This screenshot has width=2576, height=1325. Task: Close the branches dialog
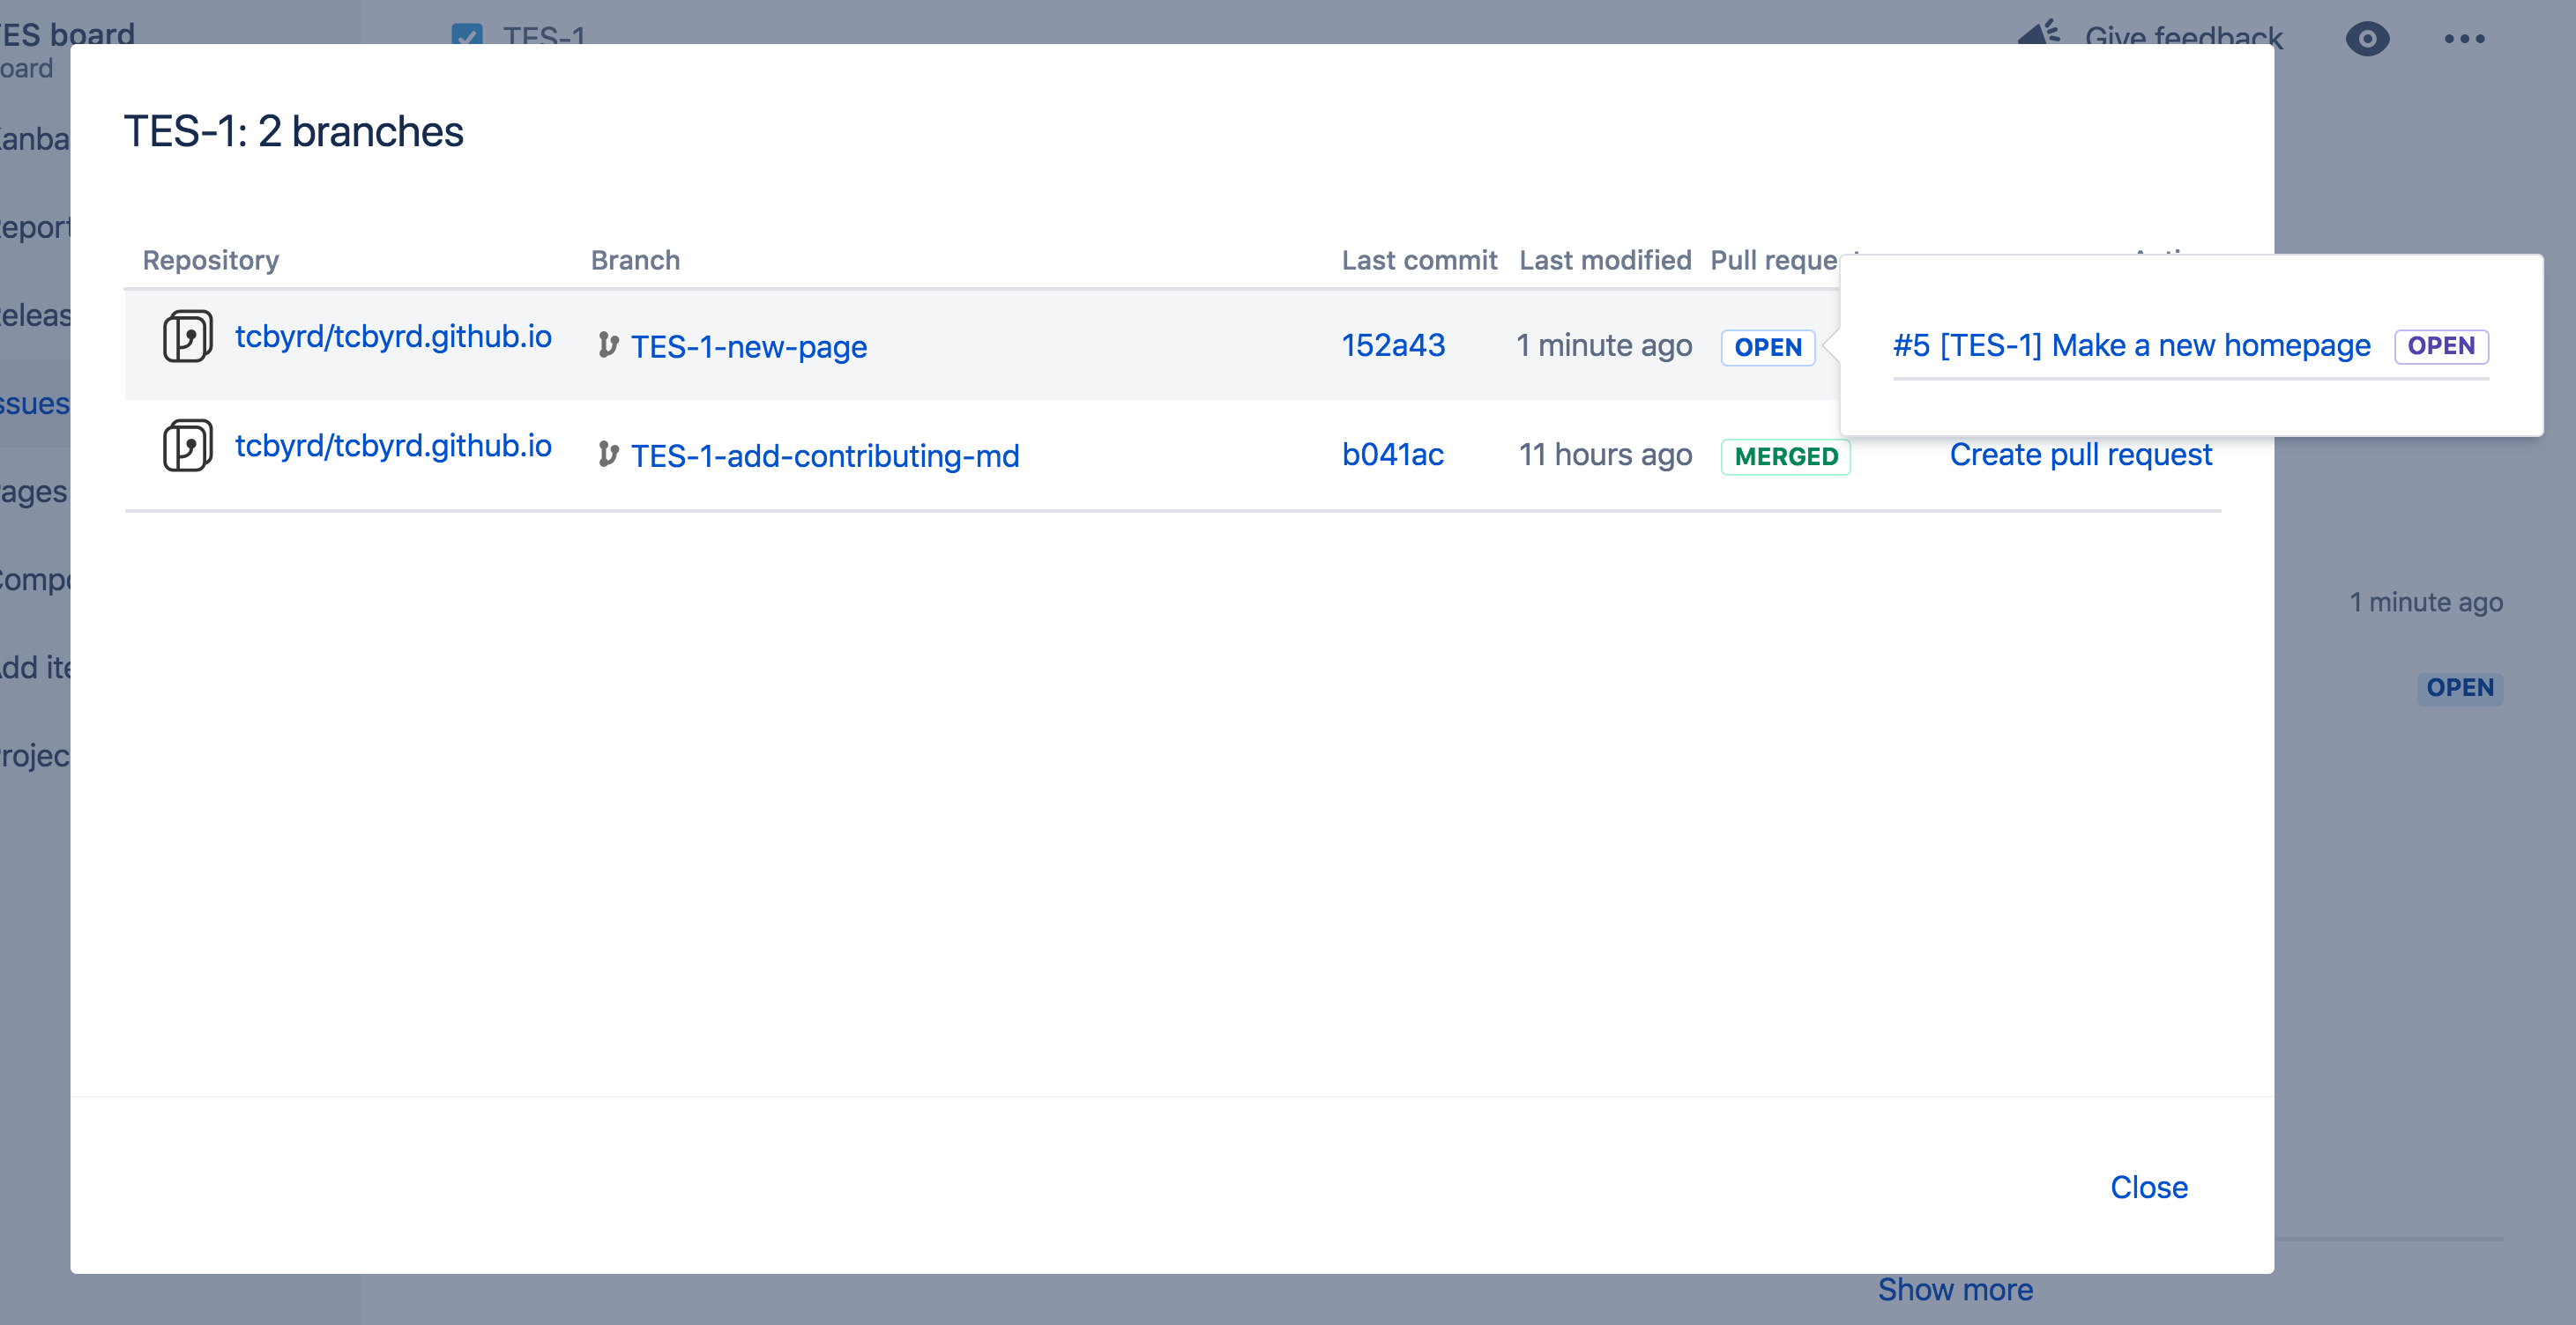pyautogui.click(x=2148, y=1187)
